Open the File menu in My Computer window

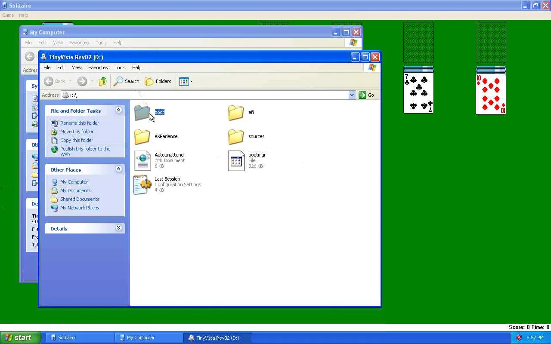28,43
